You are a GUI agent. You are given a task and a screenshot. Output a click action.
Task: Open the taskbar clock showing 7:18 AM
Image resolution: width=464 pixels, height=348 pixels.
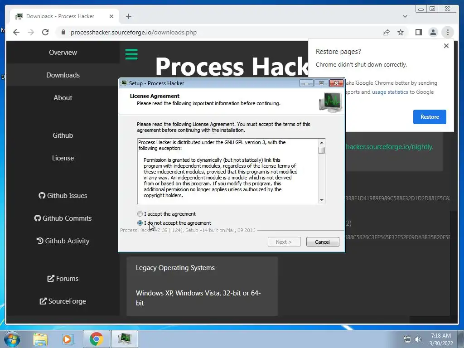click(x=441, y=339)
